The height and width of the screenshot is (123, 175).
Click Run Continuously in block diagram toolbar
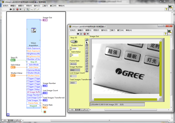click(x=14, y=9)
